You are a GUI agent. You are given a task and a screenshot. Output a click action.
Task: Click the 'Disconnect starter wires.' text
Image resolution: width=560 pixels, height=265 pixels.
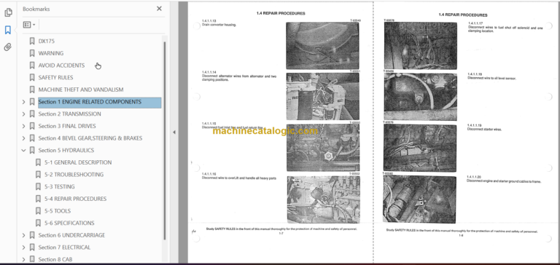[x=484, y=129]
